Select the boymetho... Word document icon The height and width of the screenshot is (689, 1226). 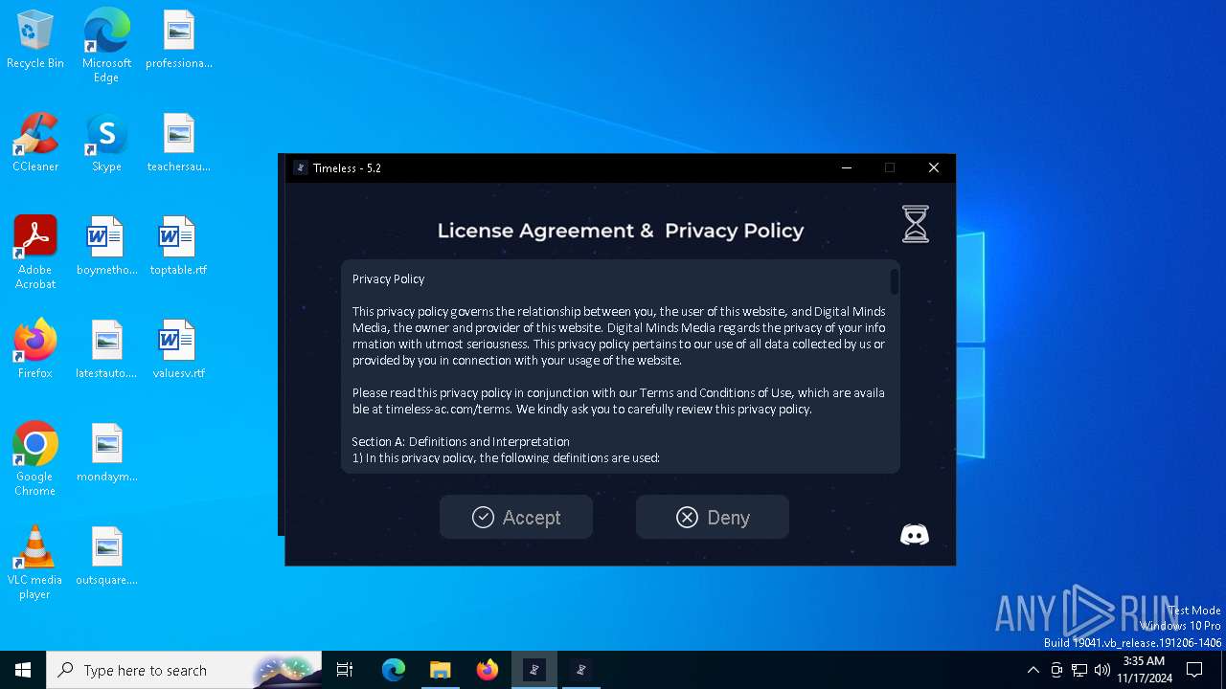click(x=106, y=246)
